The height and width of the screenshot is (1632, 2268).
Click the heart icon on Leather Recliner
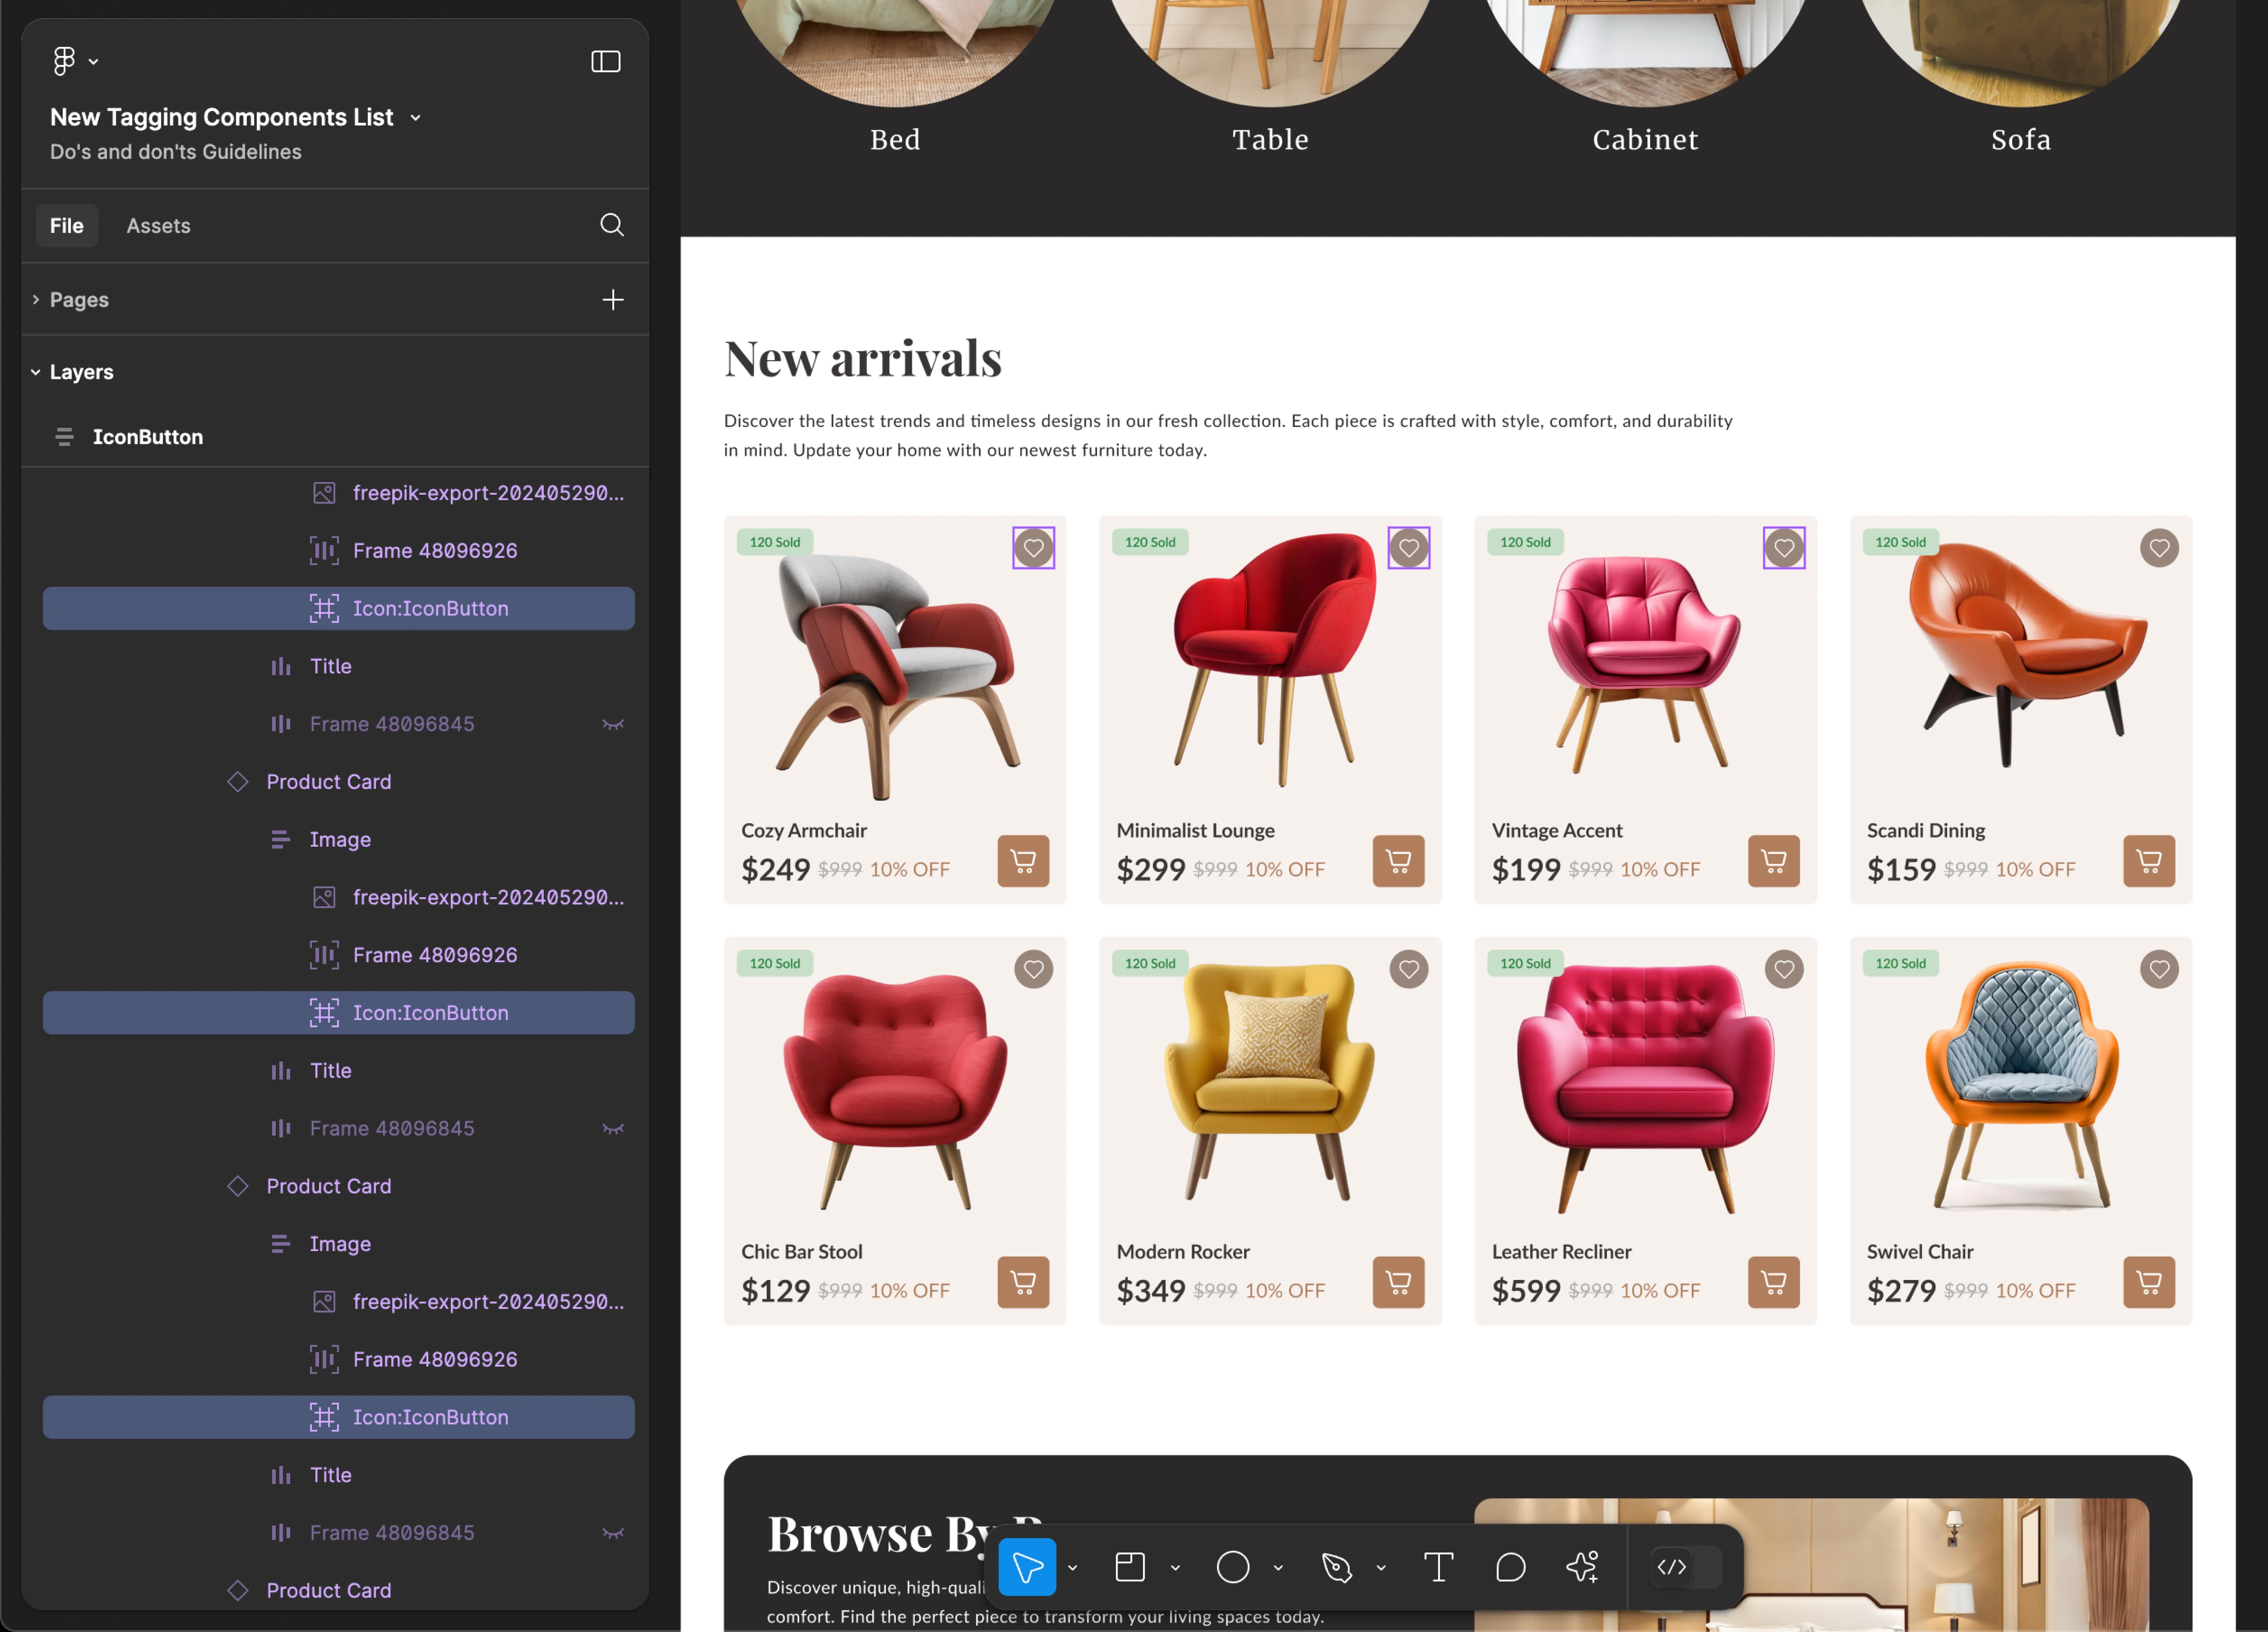click(x=1784, y=969)
